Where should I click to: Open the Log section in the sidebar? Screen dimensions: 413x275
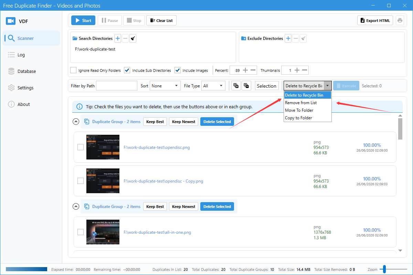pyautogui.click(x=32, y=55)
